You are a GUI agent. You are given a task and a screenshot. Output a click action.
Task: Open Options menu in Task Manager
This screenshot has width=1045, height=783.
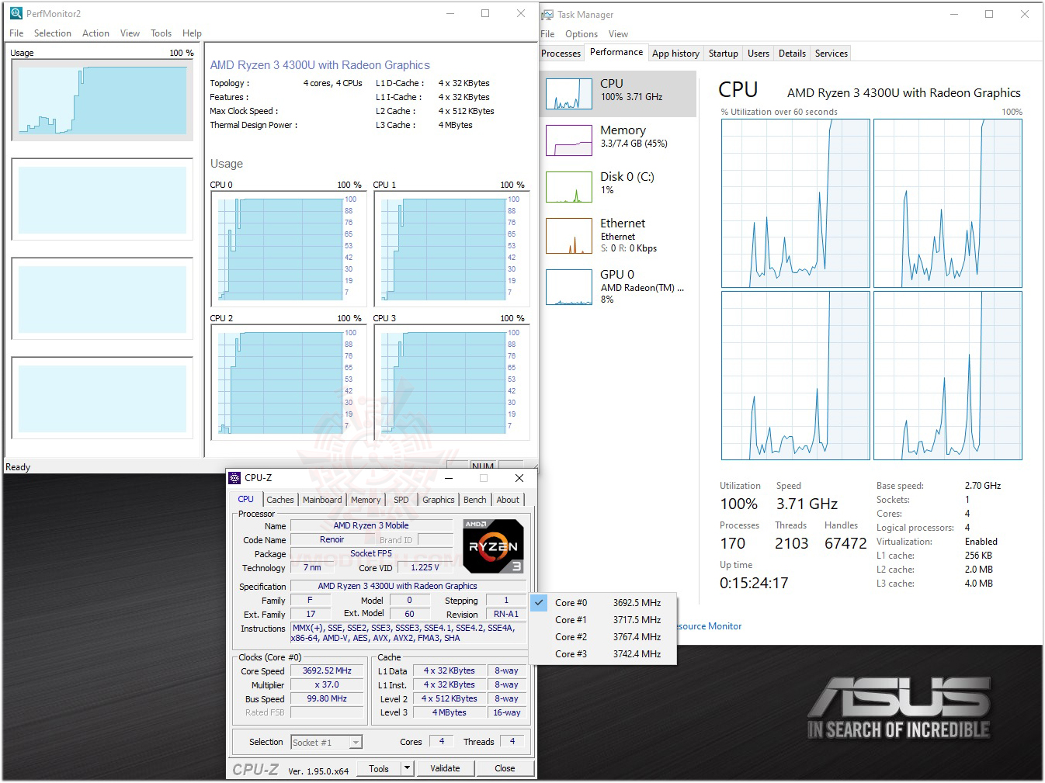coord(582,34)
